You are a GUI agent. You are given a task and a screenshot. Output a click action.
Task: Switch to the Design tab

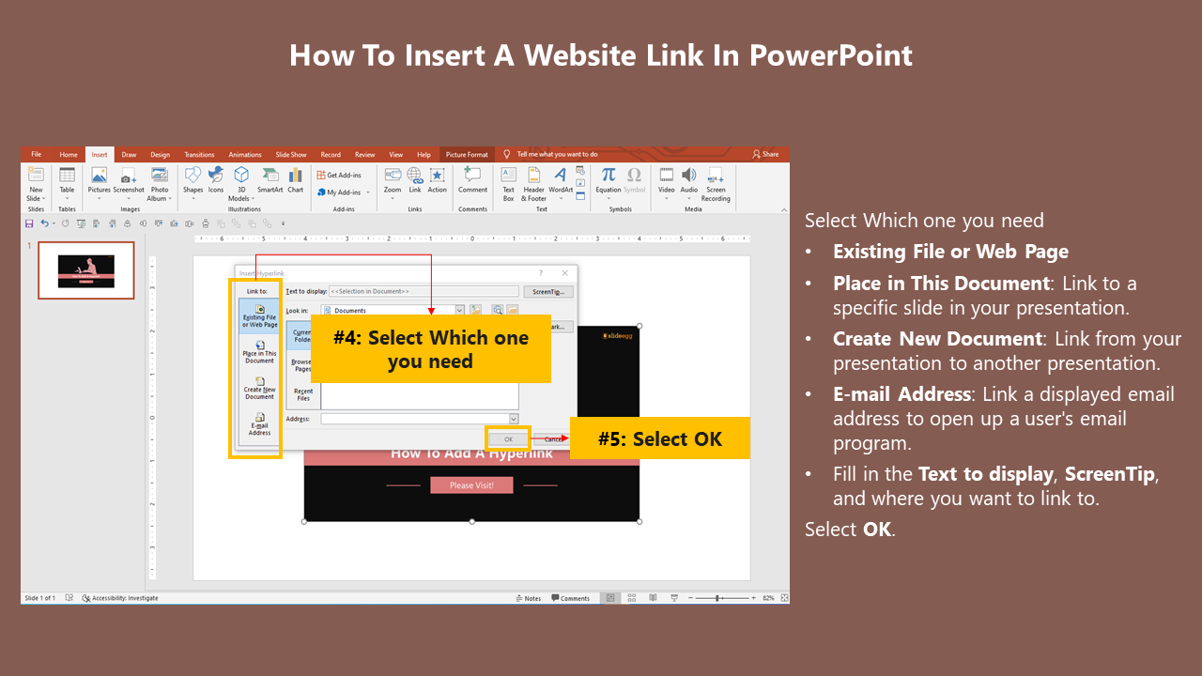pyautogui.click(x=161, y=155)
